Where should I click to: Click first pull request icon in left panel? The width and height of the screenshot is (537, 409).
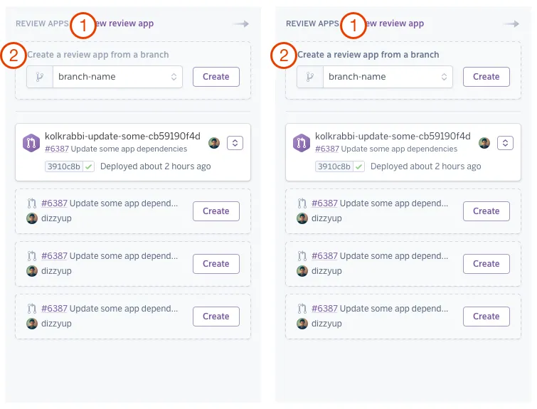click(x=32, y=203)
